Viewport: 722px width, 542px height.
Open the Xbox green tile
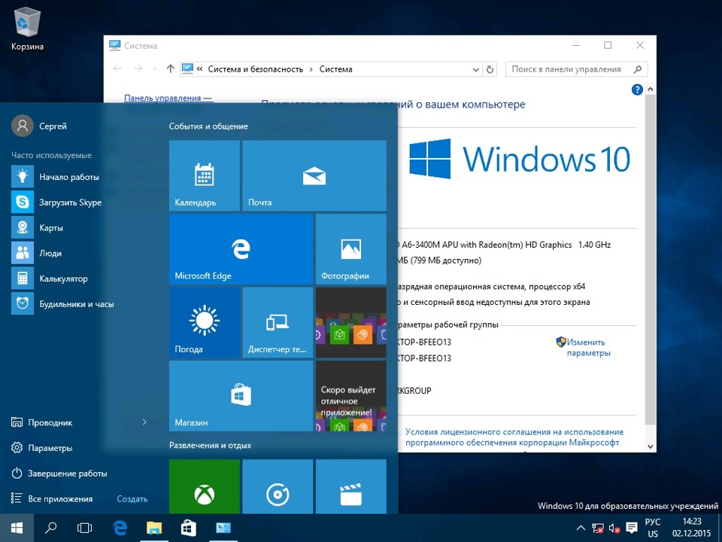(x=204, y=487)
